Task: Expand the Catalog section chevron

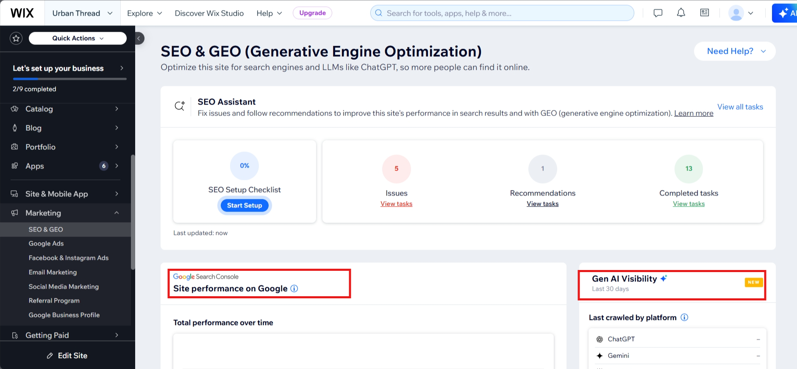Action: pos(117,109)
